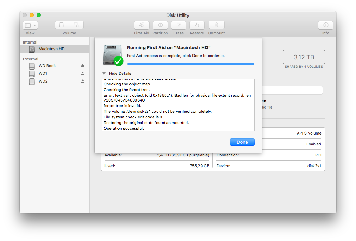The height and width of the screenshot is (241, 356).
Task: Click the 'fsroot tree is invalid.' log line
Action: [x=122, y=106]
